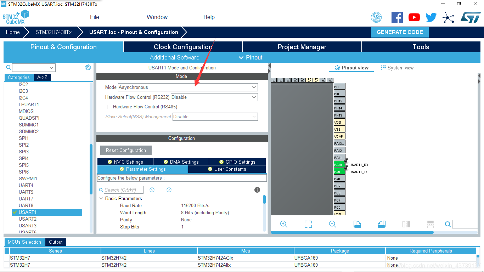Screen dimensions: 484x272
Task: Open the YouTube icon link
Action: coord(414,17)
